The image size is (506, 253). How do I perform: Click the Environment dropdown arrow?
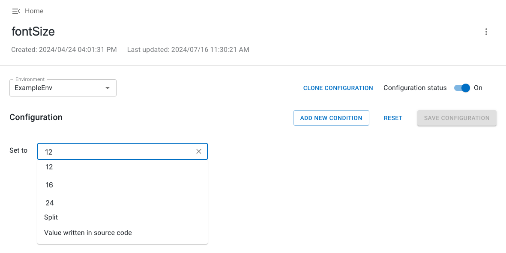(x=108, y=88)
